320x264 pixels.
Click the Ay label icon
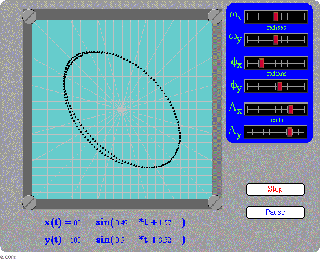click(x=235, y=132)
